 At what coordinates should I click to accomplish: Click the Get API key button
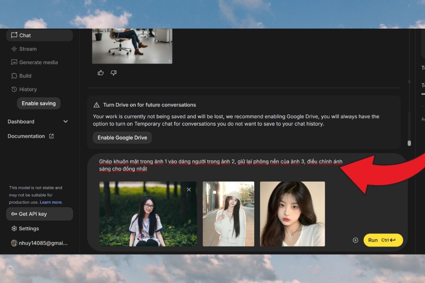(x=39, y=214)
